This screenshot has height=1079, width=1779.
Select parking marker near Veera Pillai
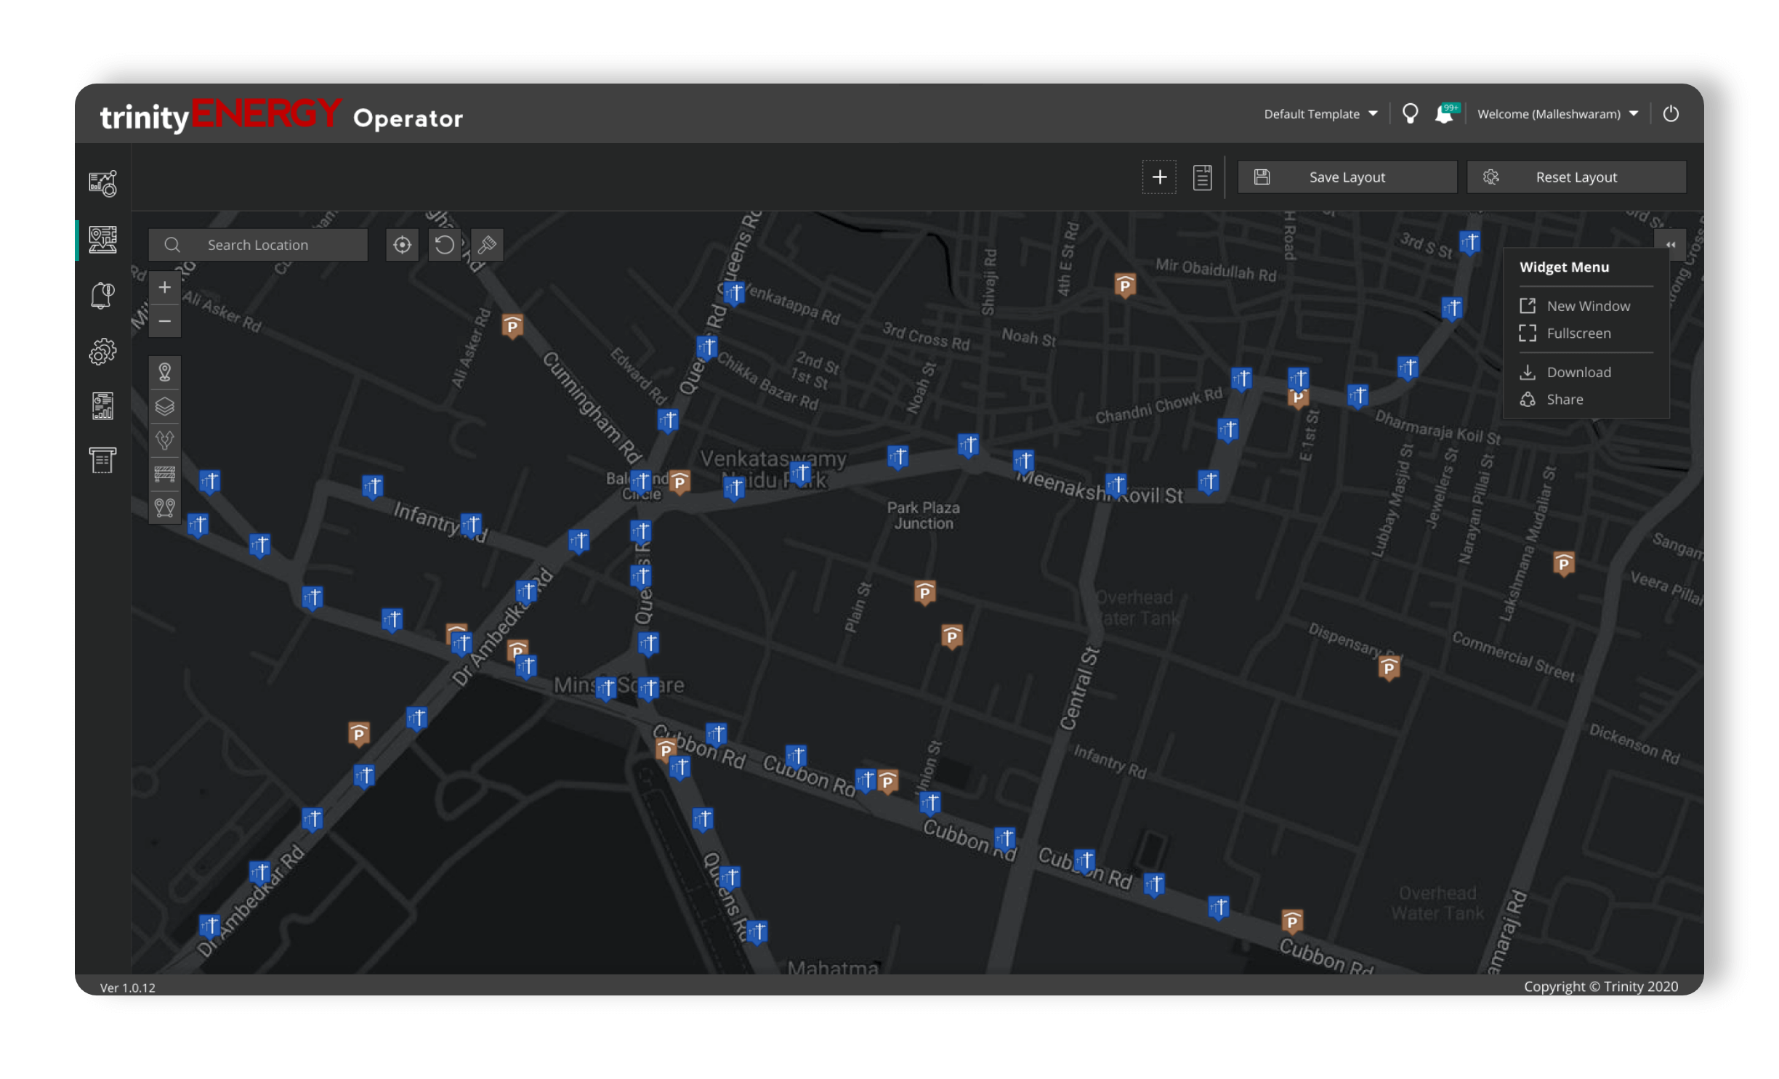(1563, 564)
